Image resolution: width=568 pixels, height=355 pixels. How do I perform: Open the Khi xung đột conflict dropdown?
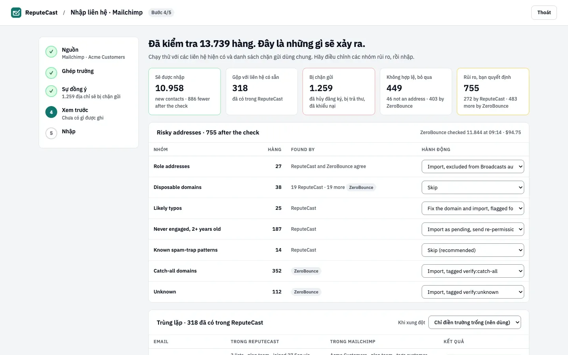coord(475,322)
